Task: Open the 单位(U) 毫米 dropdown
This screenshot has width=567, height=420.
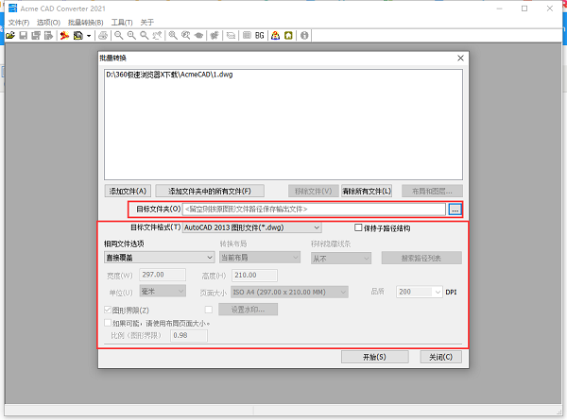Action: point(163,291)
